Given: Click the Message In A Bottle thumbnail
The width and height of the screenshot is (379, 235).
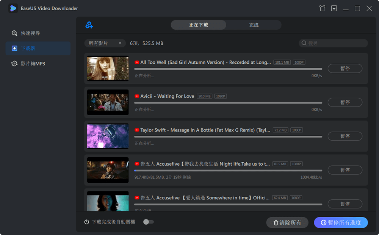Looking at the screenshot, I should 108,136.
